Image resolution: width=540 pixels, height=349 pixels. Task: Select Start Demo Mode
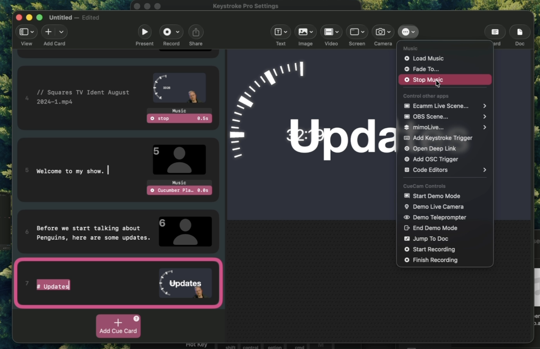point(445,196)
